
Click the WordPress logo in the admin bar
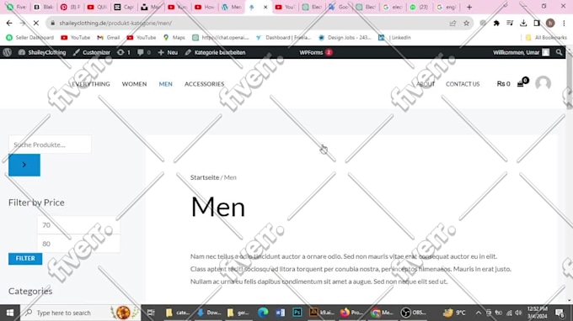click(7, 52)
